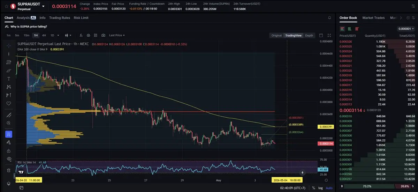The height and width of the screenshot is (192, 418).
Task: Open the Trading Rules tab
Action: tap(60, 17)
